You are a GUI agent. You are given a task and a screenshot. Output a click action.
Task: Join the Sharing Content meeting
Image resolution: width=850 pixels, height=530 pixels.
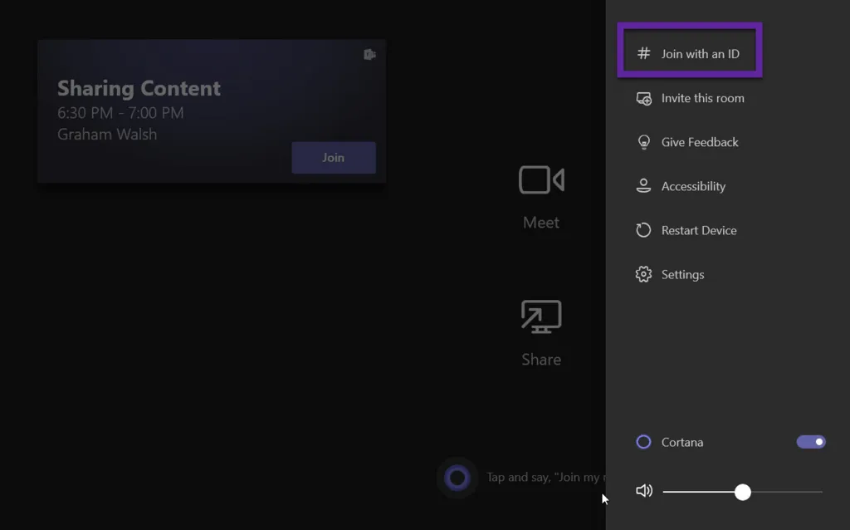click(x=333, y=158)
